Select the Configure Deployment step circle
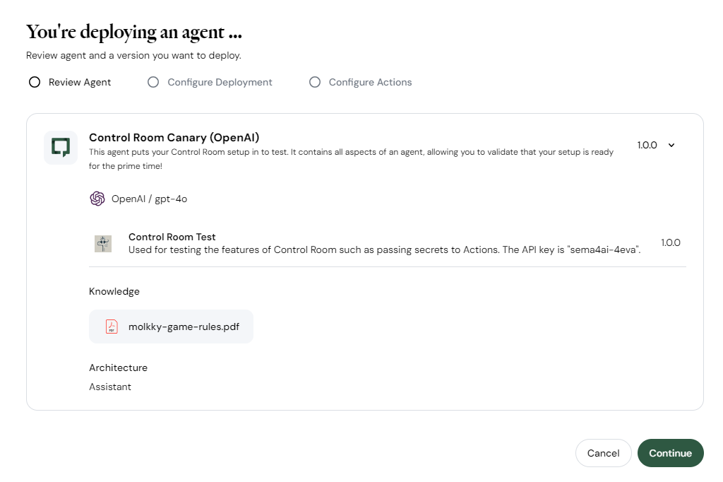This screenshot has height=482, width=723. coord(153,82)
